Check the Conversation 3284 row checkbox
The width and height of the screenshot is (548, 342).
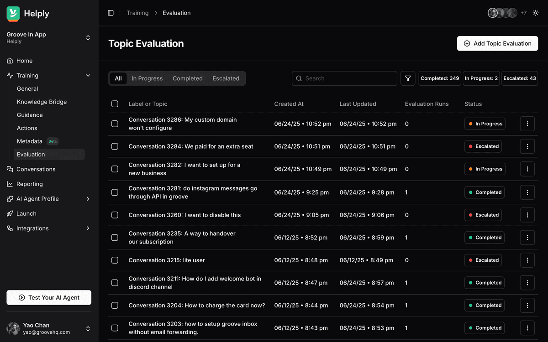pos(115,146)
